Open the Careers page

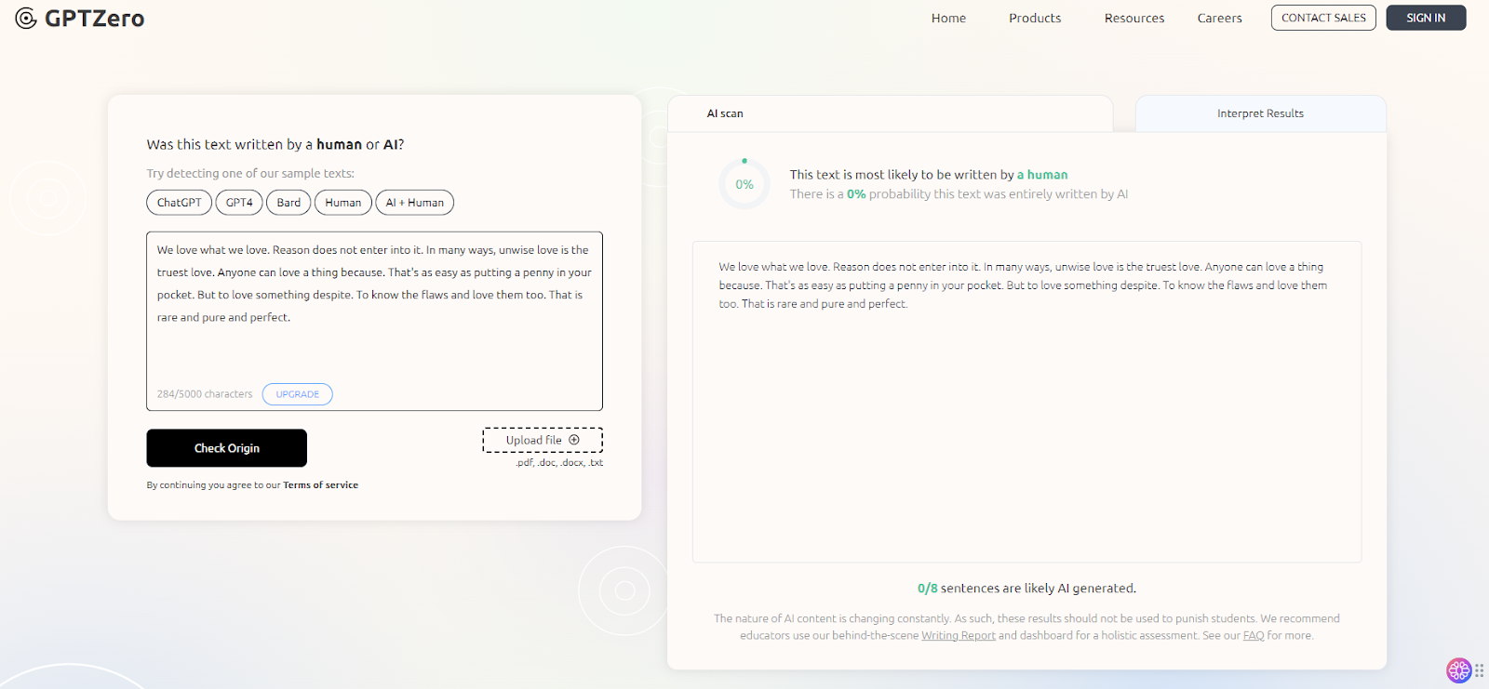(1220, 18)
